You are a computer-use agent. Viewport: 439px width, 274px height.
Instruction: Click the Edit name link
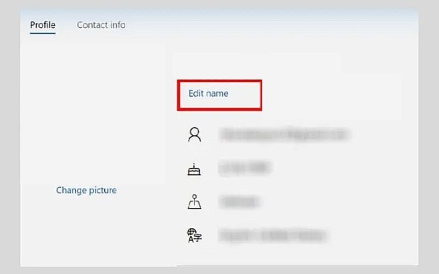coord(209,93)
